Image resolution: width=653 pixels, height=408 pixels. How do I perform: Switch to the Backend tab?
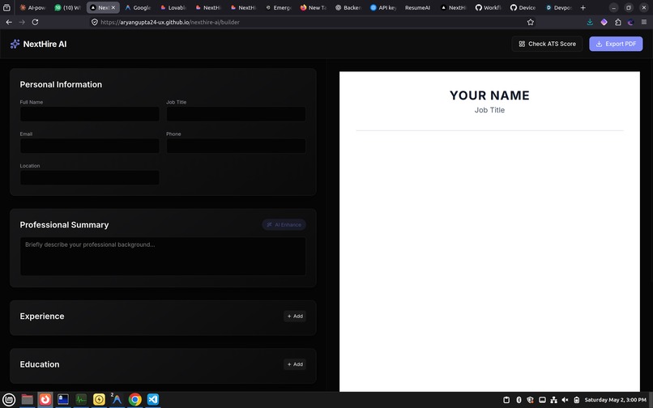348,7
